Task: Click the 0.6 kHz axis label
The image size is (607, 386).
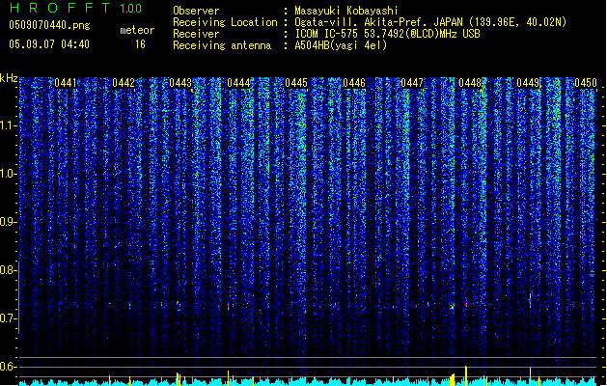Action: (8, 367)
